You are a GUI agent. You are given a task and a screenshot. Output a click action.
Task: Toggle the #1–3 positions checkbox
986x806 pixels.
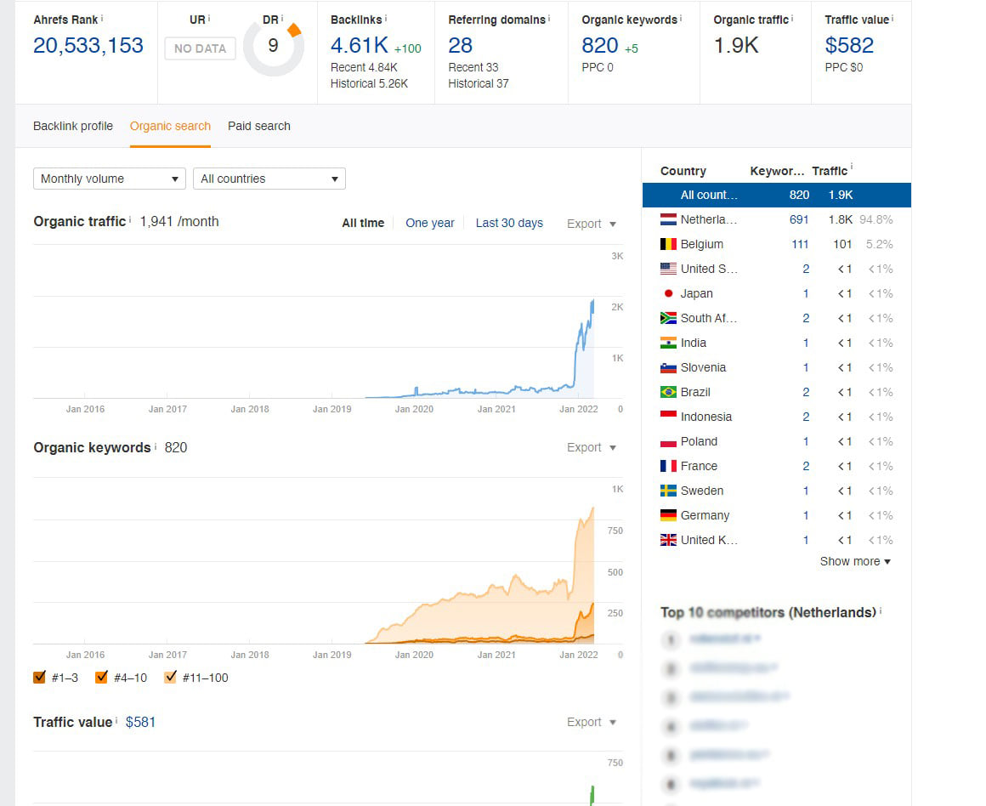point(39,678)
